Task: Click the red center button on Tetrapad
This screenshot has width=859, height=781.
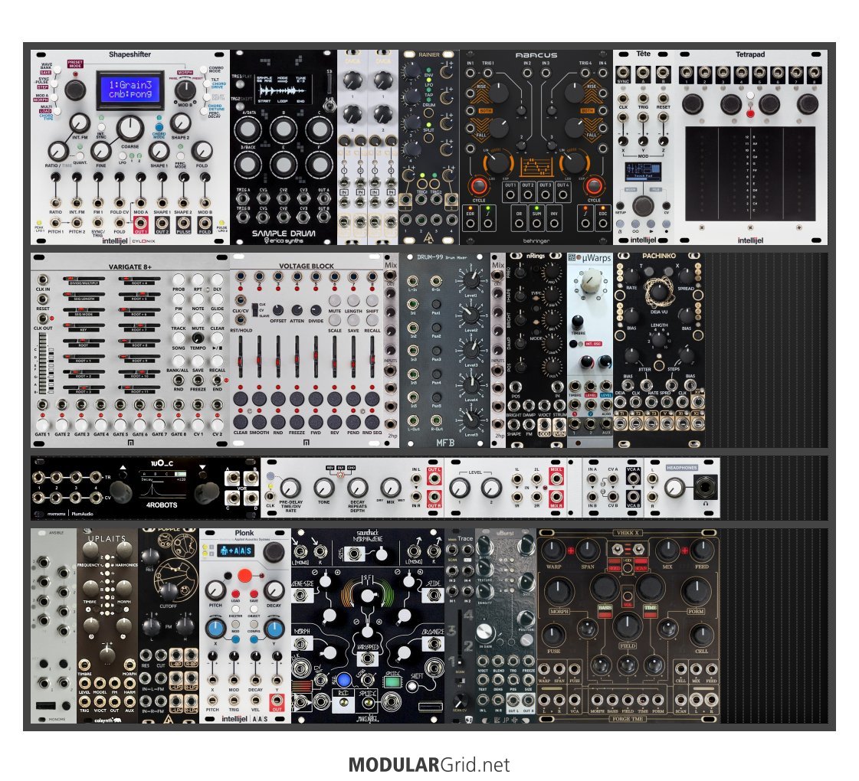Action: [750, 113]
